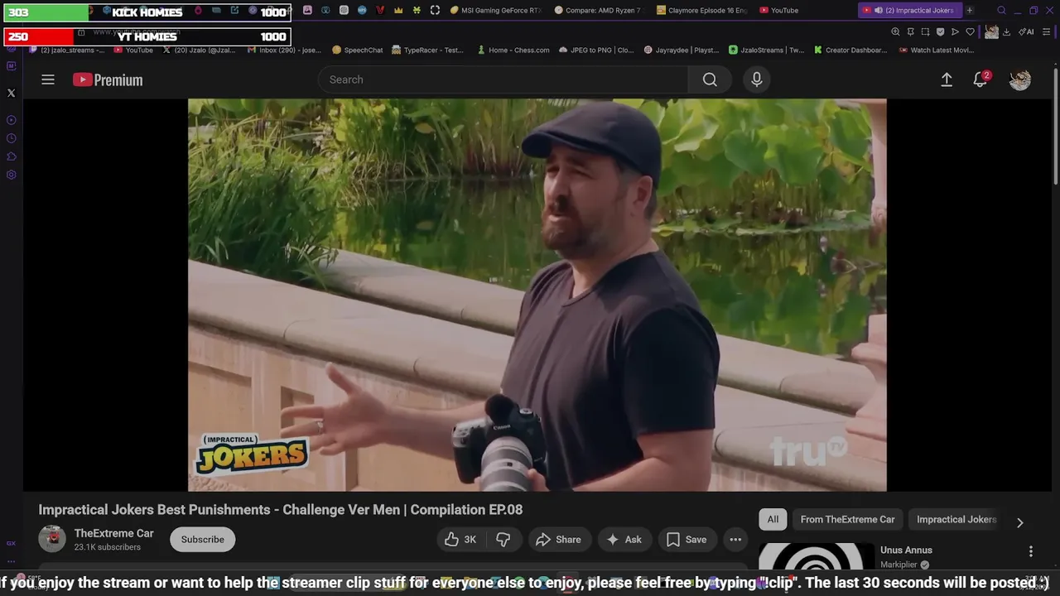The image size is (1060, 596).
Task: Open the Easy Setup lines menu icon
Action: pos(1047,31)
